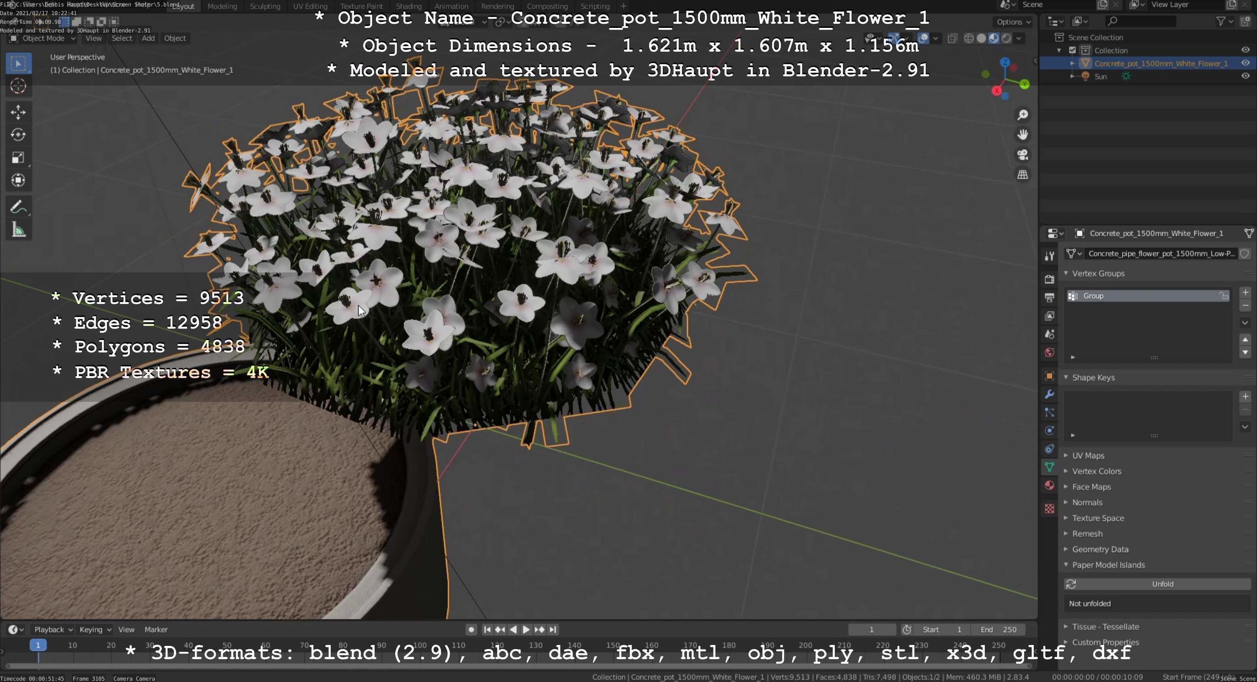Screen dimensions: 1257x682
Task: Open the Render properties tab
Action: click(x=1049, y=279)
